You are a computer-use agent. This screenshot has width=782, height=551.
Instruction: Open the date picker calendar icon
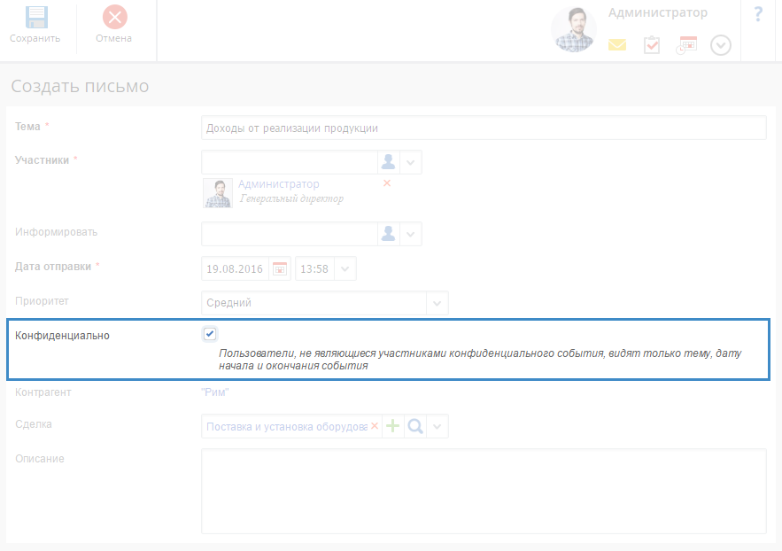click(280, 268)
